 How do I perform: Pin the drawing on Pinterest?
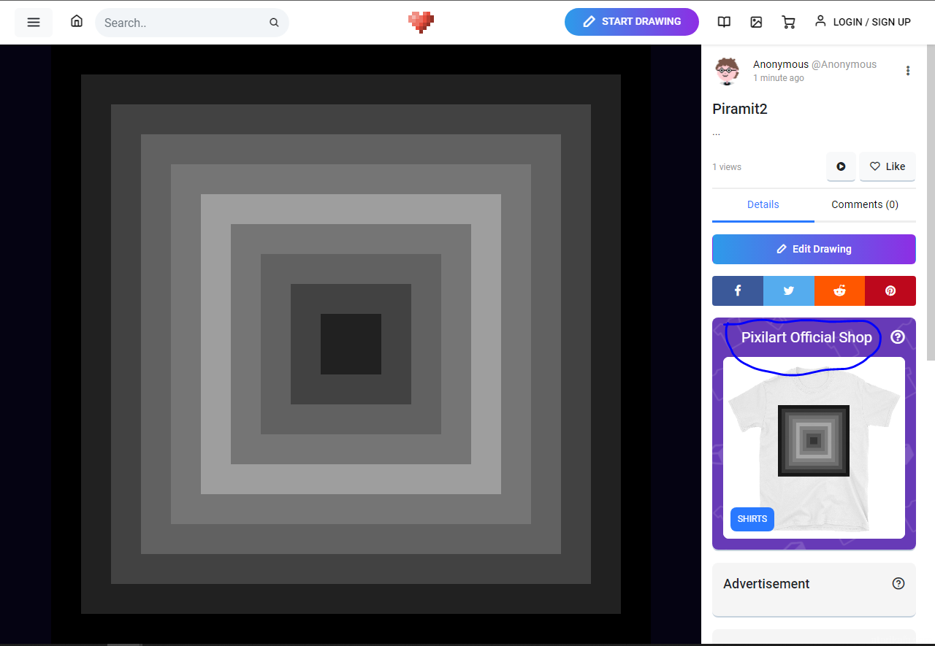coord(890,291)
